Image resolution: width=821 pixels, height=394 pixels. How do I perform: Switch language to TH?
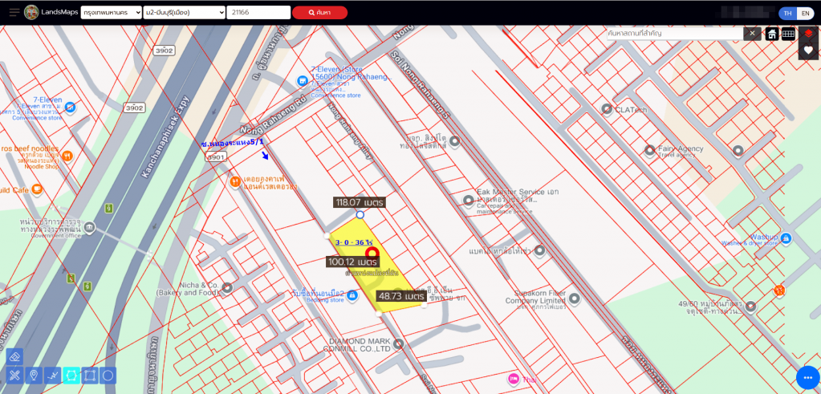pyautogui.click(x=787, y=14)
